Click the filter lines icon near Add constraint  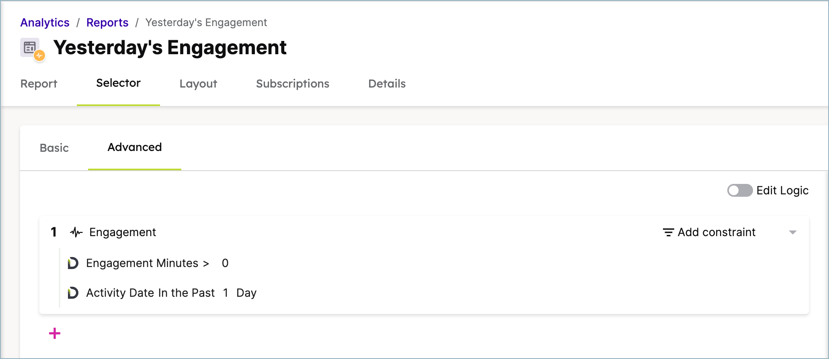coord(668,232)
